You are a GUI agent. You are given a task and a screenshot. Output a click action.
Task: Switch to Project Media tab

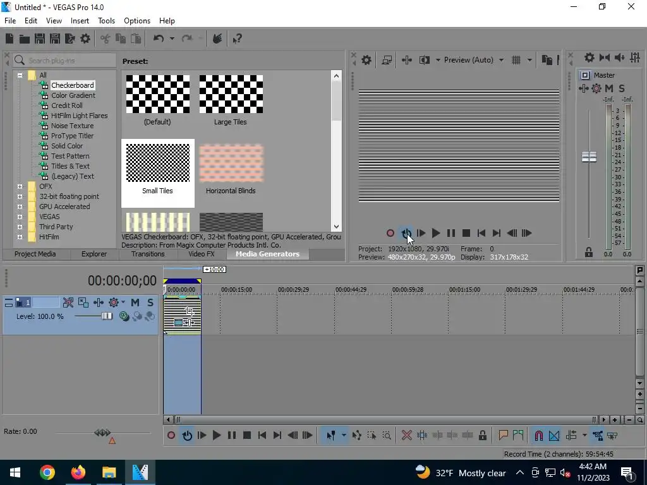pyautogui.click(x=35, y=254)
